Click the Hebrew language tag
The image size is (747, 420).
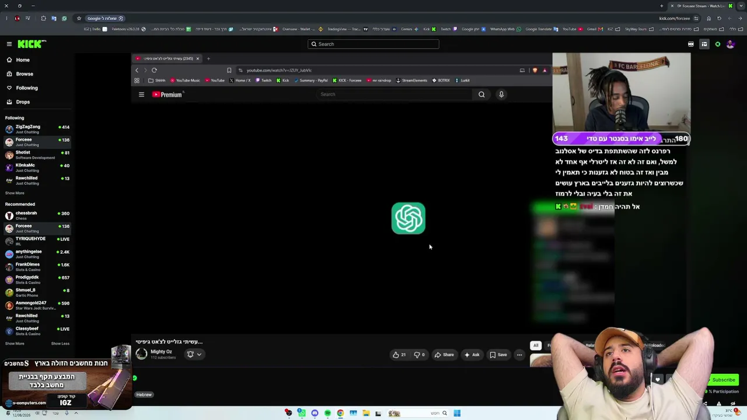click(x=144, y=395)
